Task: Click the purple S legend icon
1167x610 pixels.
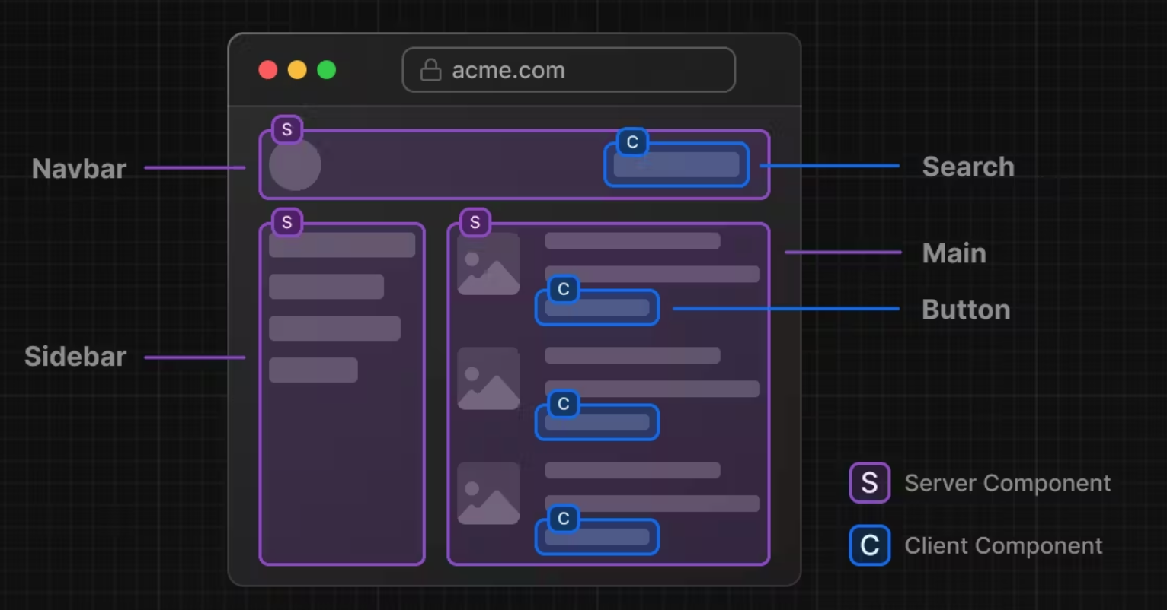Action: click(x=869, y=483)
